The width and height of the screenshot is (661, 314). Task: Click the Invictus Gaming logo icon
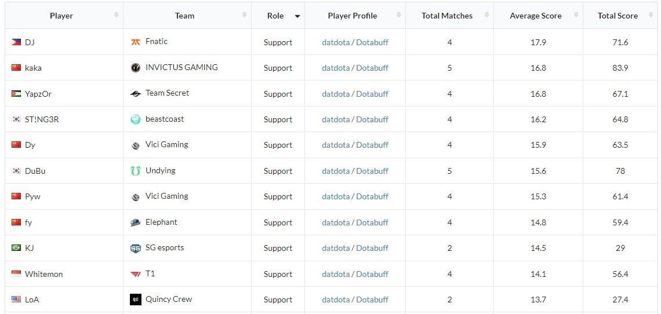click(135, 67)
